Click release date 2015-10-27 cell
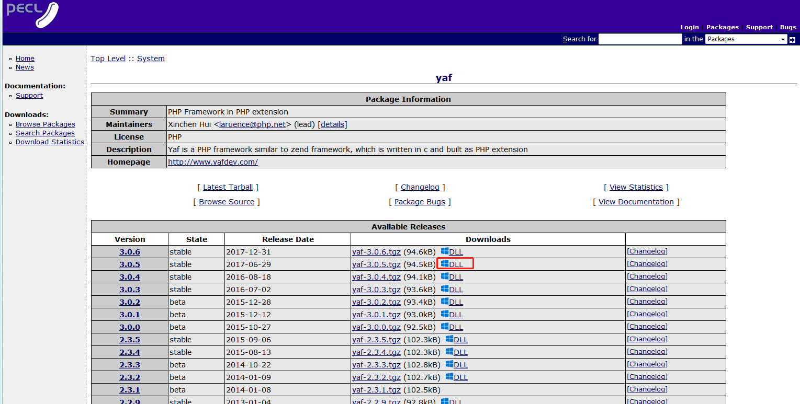 [288, 327]
